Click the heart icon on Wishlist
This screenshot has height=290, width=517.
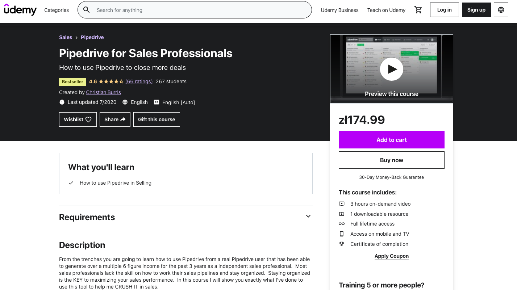pos(88,119)
